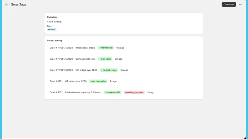This screenshot has height=139, width=248.
Task: Click the International orders rule name
Action: click(x=85, y=48)
